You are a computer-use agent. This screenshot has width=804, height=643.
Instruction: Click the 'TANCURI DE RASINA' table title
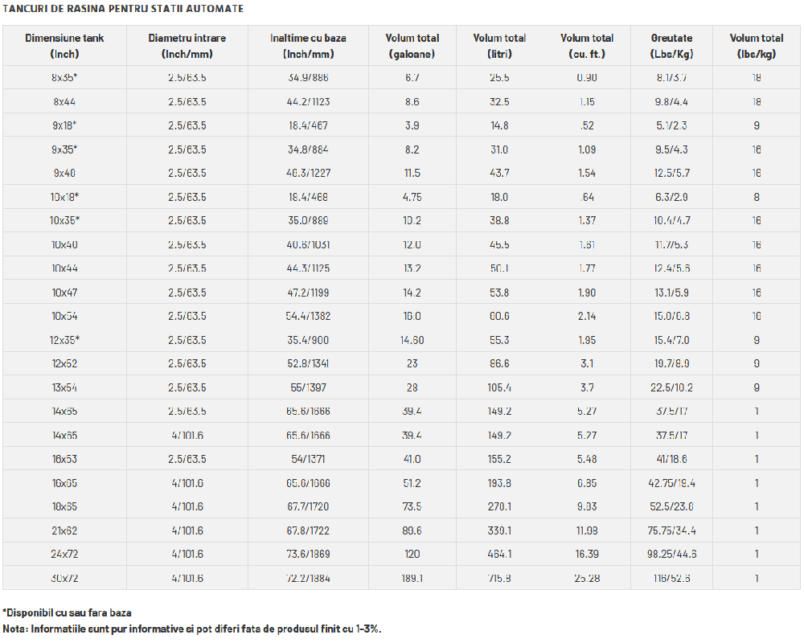(x=123, y=9)
